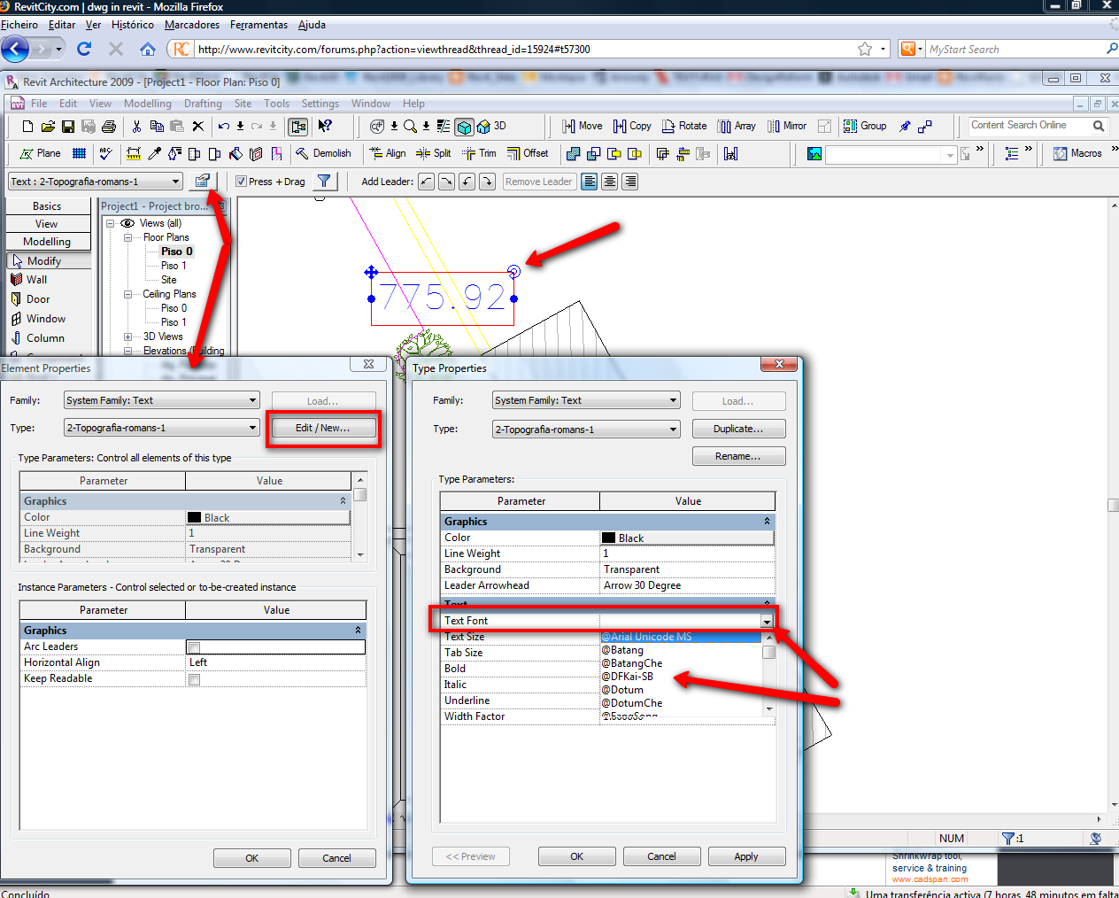The width and height of the screenshot is (1119, 898).
Task: Activate the Split tool
Action: [x=434, y=153]
